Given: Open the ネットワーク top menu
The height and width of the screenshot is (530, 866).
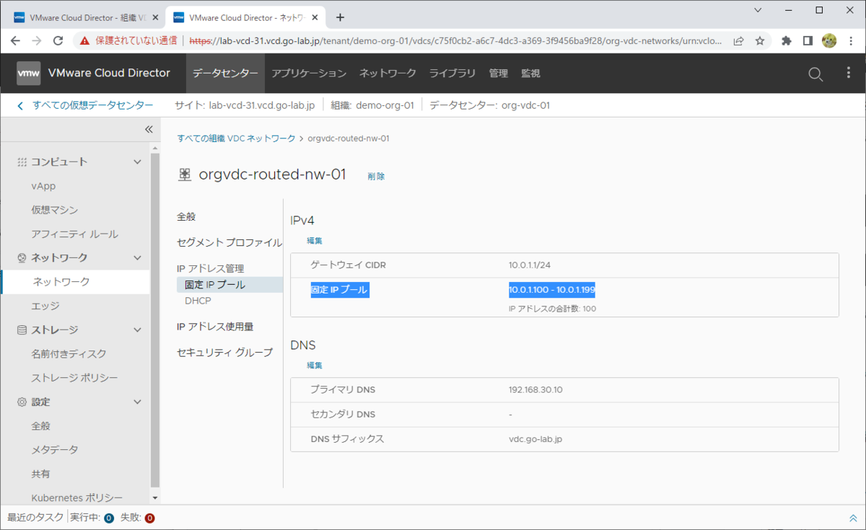Looking at the screenshot, I should click(x=388, y=74).
